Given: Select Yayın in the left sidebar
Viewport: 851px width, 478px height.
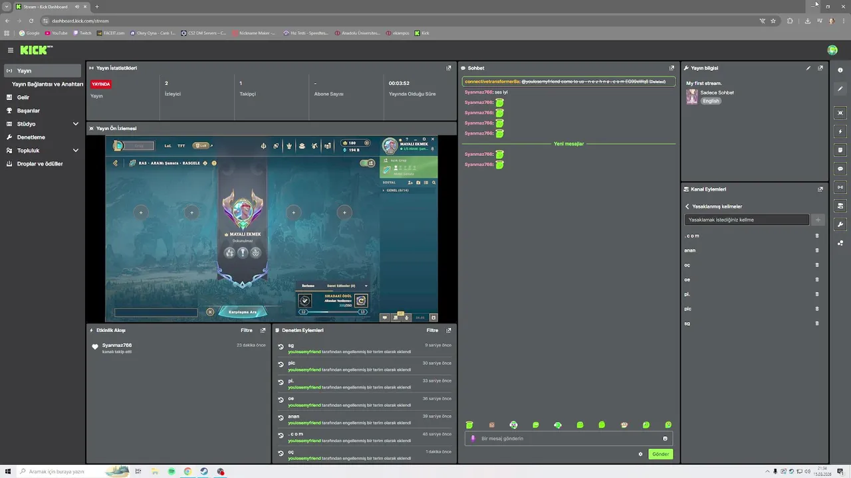Looking at the screenshot, I should point(43,70).
